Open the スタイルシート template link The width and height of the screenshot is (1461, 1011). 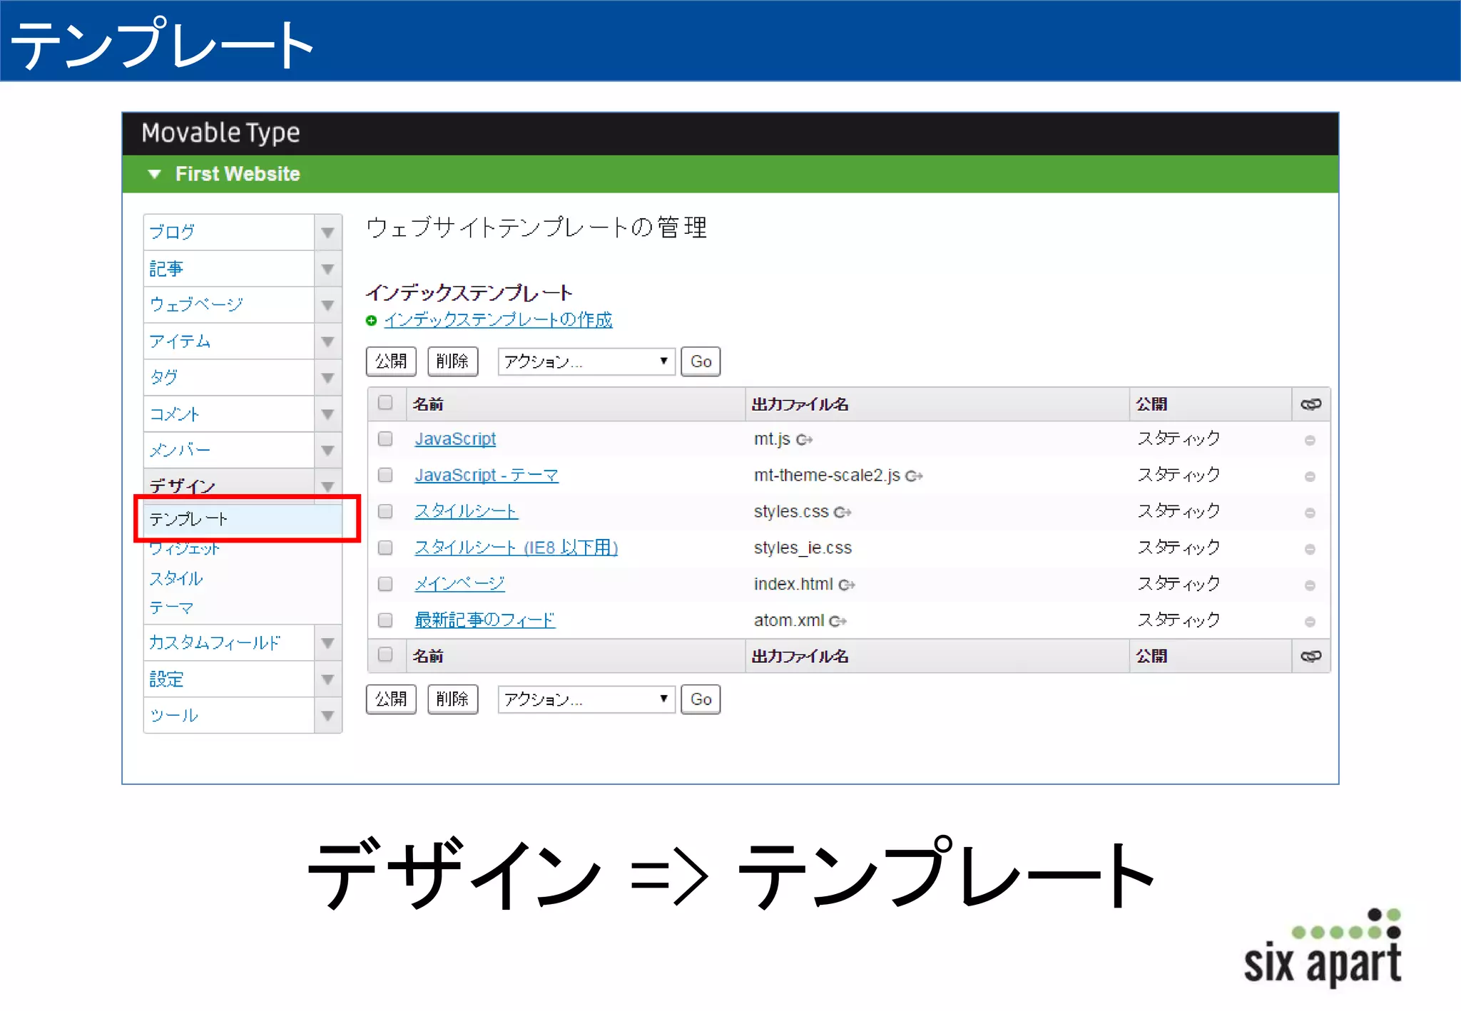pos(466,511)
